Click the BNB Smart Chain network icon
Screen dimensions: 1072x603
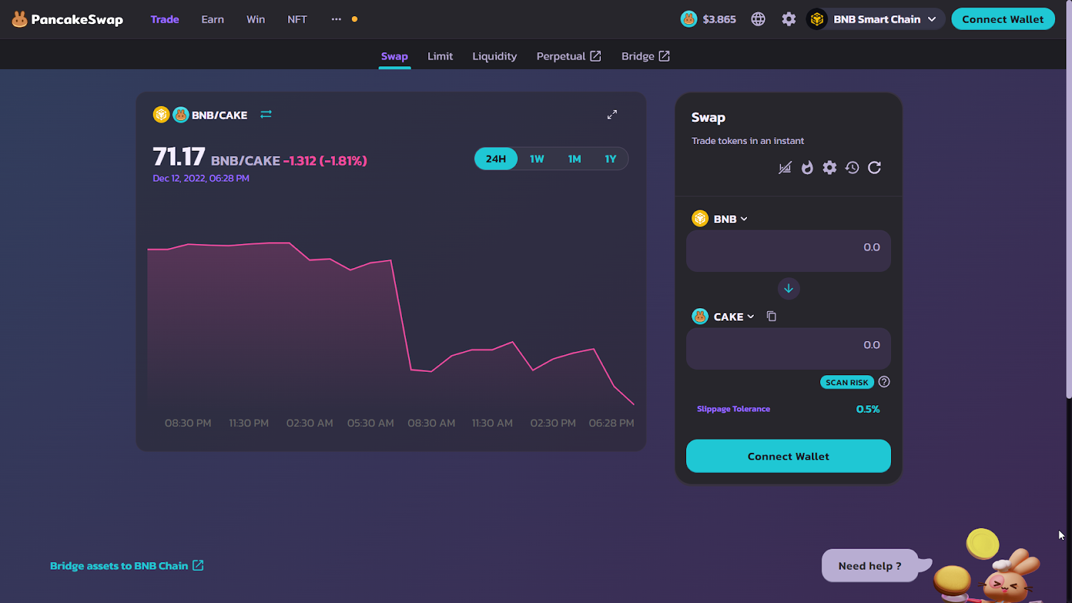pyautogui.click(x=817, y=19)
